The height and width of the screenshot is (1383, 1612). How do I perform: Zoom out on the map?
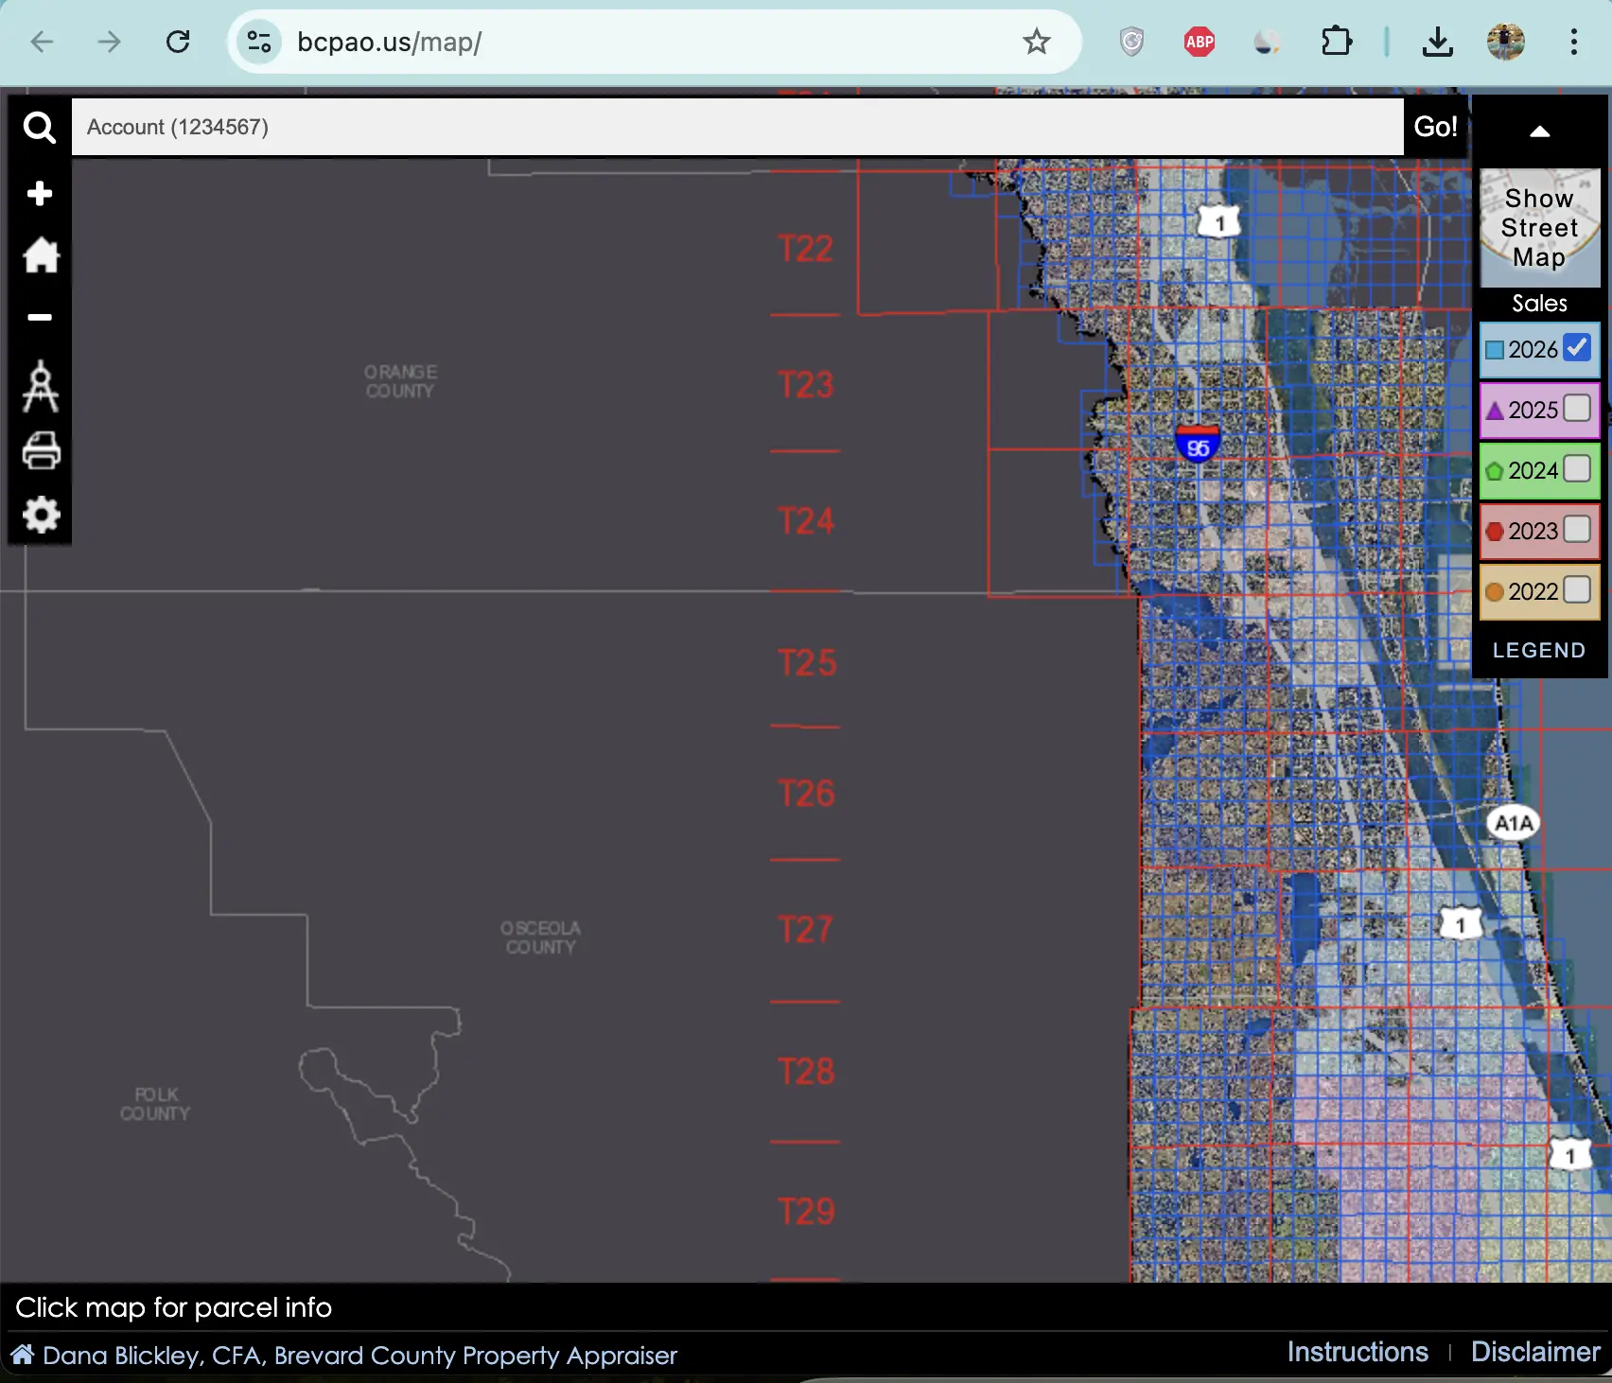40,316
